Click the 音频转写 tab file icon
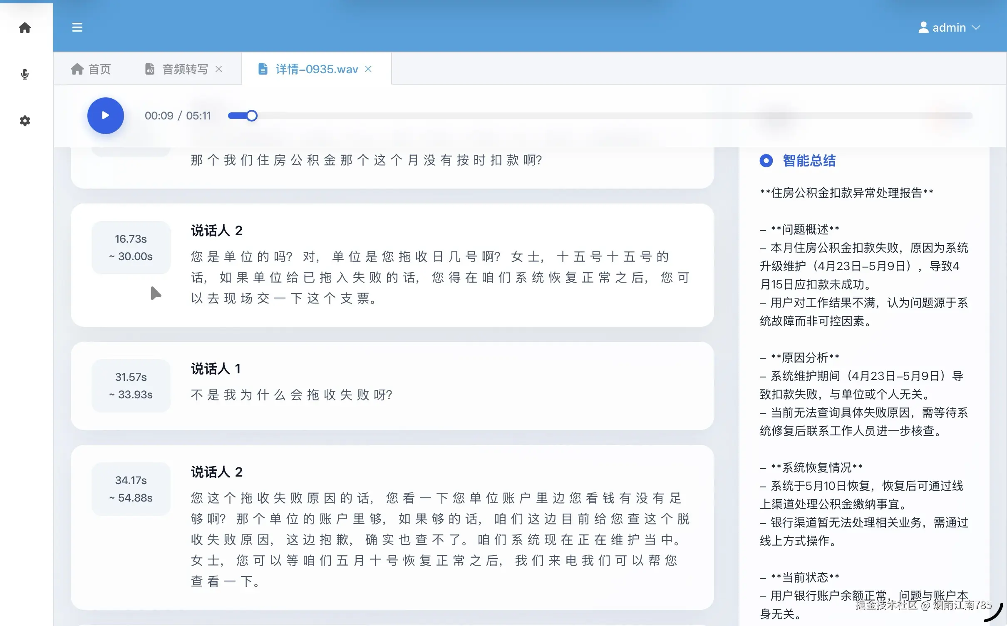This screenshot has width=1007, height=626. (150, 69)
